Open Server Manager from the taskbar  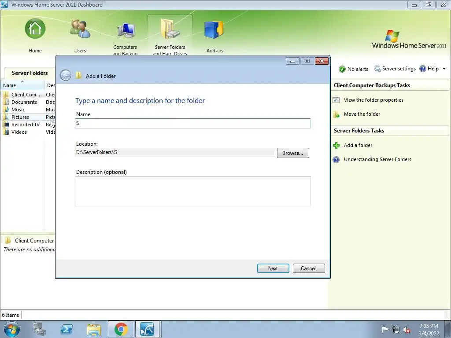coord(39,329)
